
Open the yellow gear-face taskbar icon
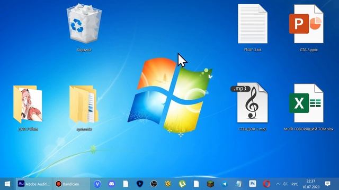pyautogui.click(x=168, y=184)
